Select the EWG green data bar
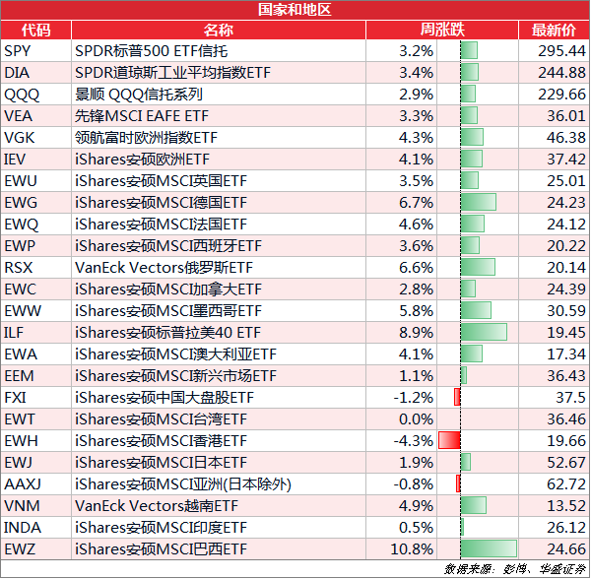This screenshot has width=591, height=579. 479,202
